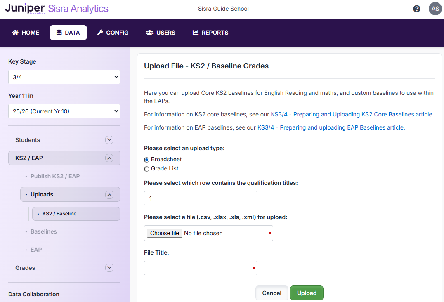Open the CONFIG menu
444x302 pixels.
coord(113,33)
